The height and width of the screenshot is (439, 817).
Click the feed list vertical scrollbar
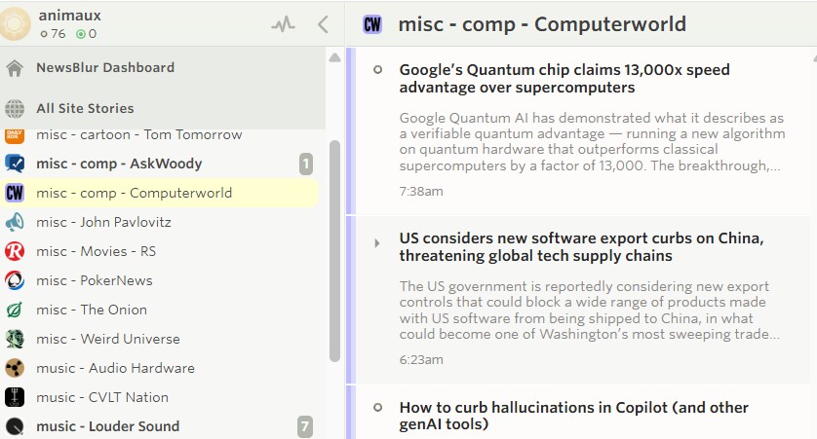pos(334,251)
